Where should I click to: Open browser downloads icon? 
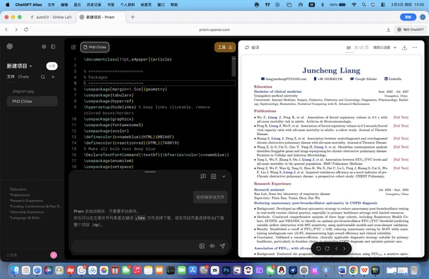(x=388, y=30)
